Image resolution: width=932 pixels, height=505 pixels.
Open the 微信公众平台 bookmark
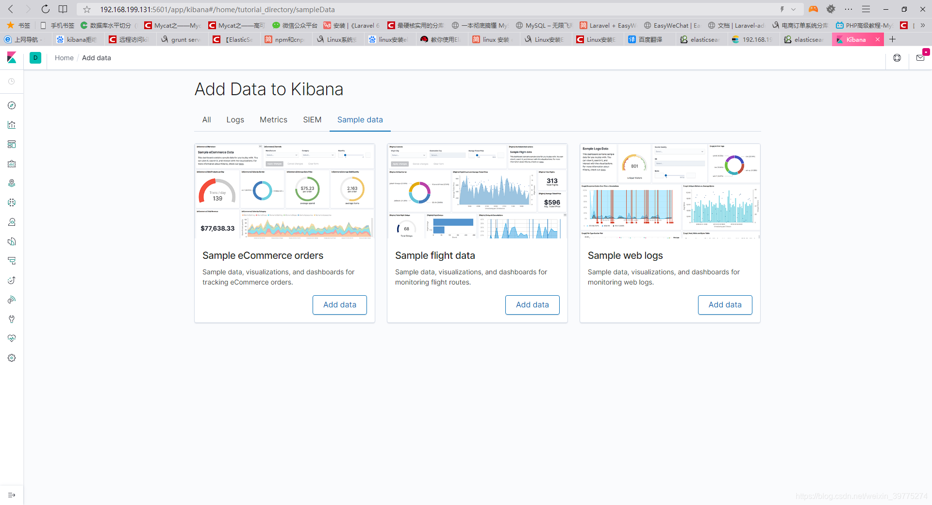[x=295, y=25]
